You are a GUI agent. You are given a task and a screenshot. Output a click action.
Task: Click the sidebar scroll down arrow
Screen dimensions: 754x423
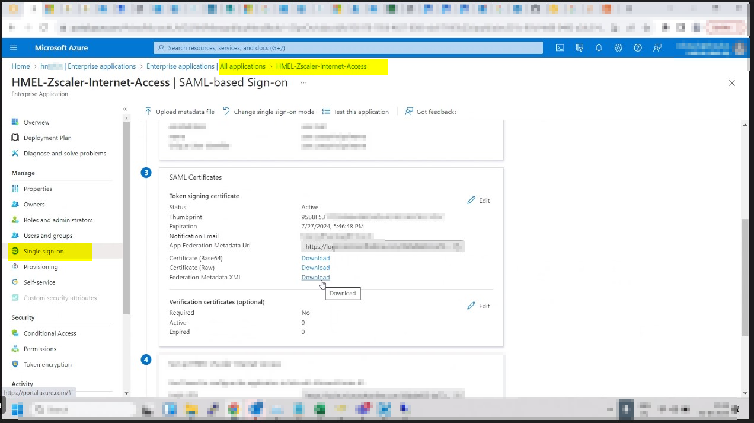[126, 393]
